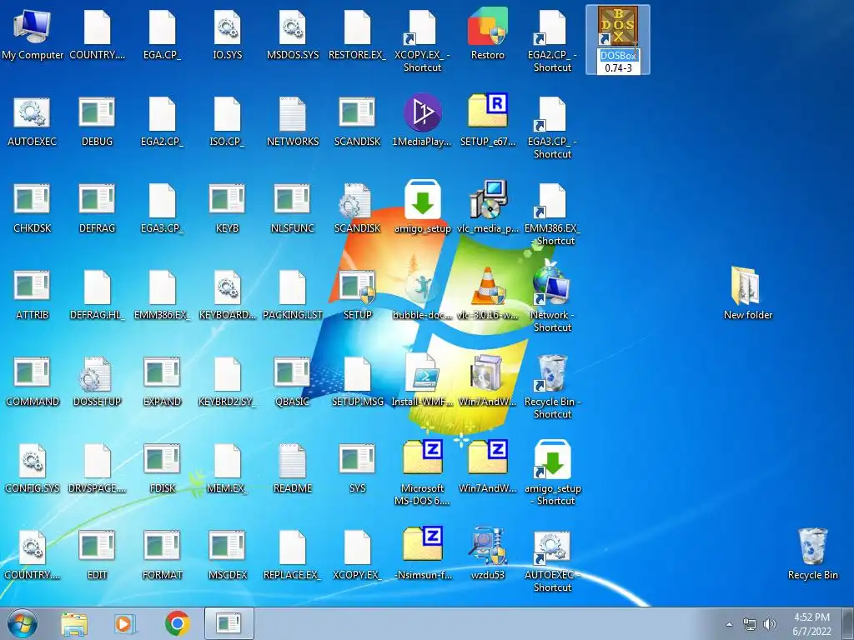Image resolution: width=854 pixels, height=640 pixels.
Task: Select the EDIT program icon
Action: [x=97, y=547]
